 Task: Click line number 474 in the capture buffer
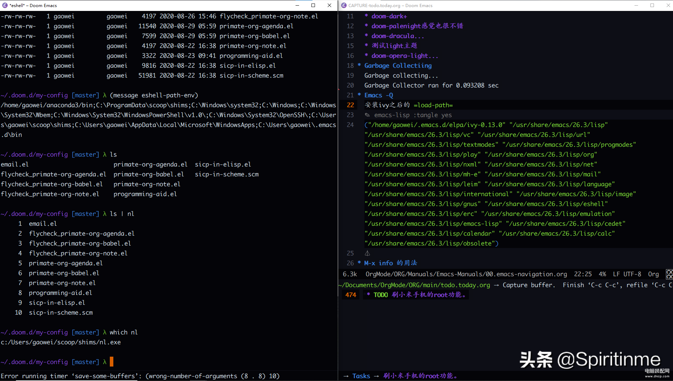click(351, 295)
